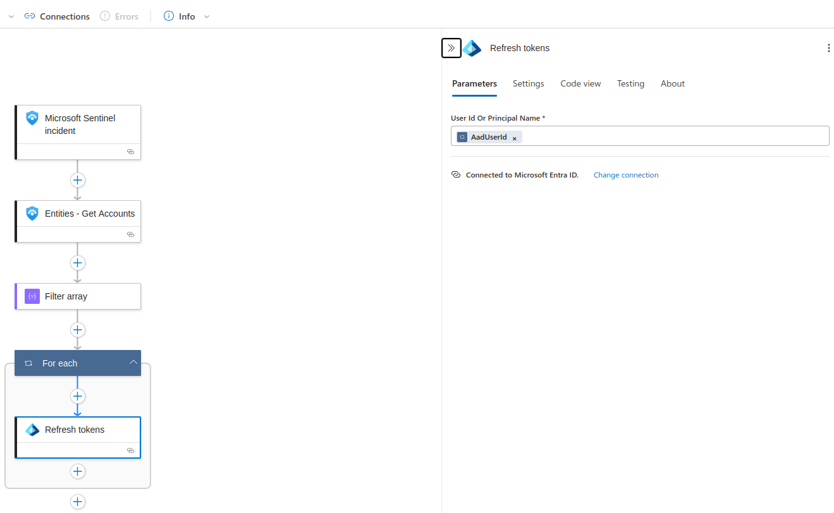Click the Errors warning icon in toolbar

[105, 16]
